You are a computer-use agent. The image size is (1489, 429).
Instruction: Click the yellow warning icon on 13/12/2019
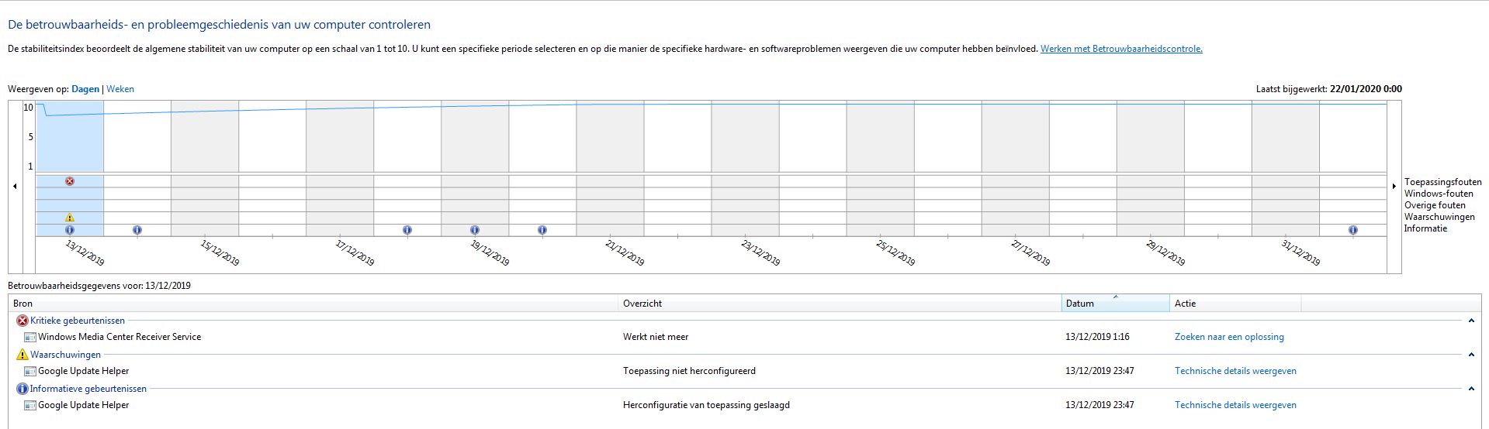(x=70, y=218)
